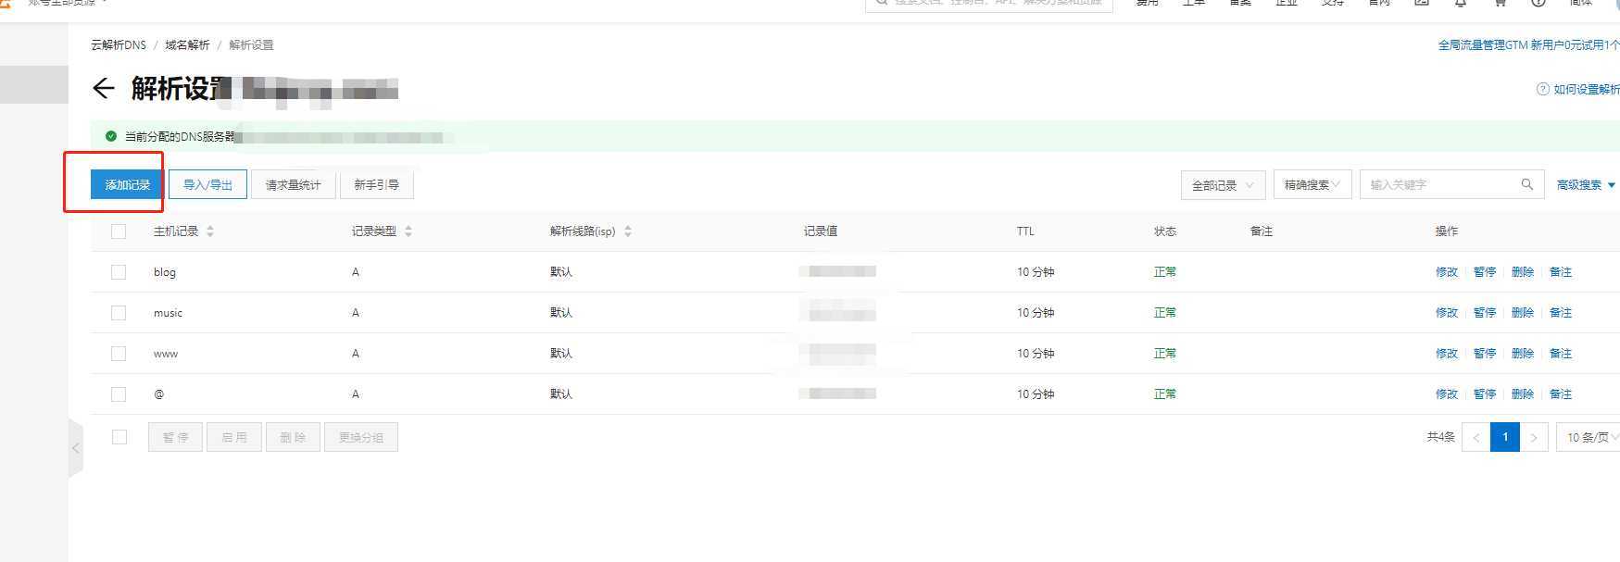The width and height of the screenshot is (1620, 562).
Task: Click the 添加记录 button
Action: pos(128,184)
